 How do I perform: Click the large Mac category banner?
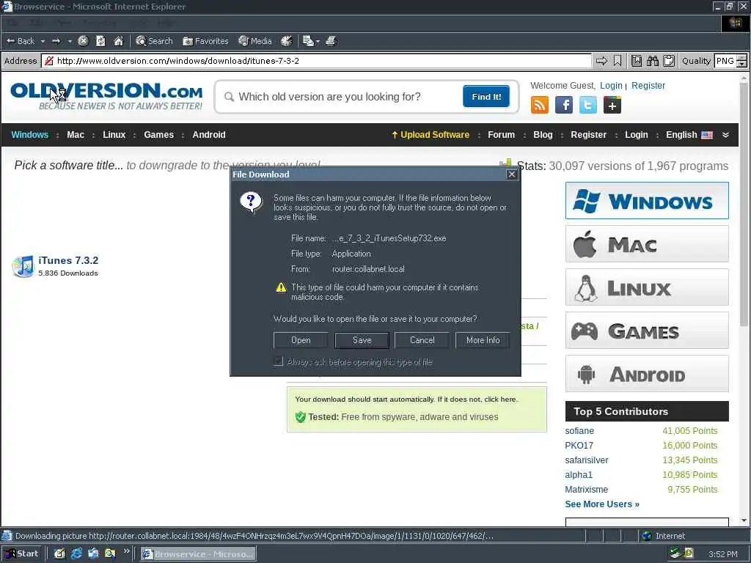[x=647, y=244]
